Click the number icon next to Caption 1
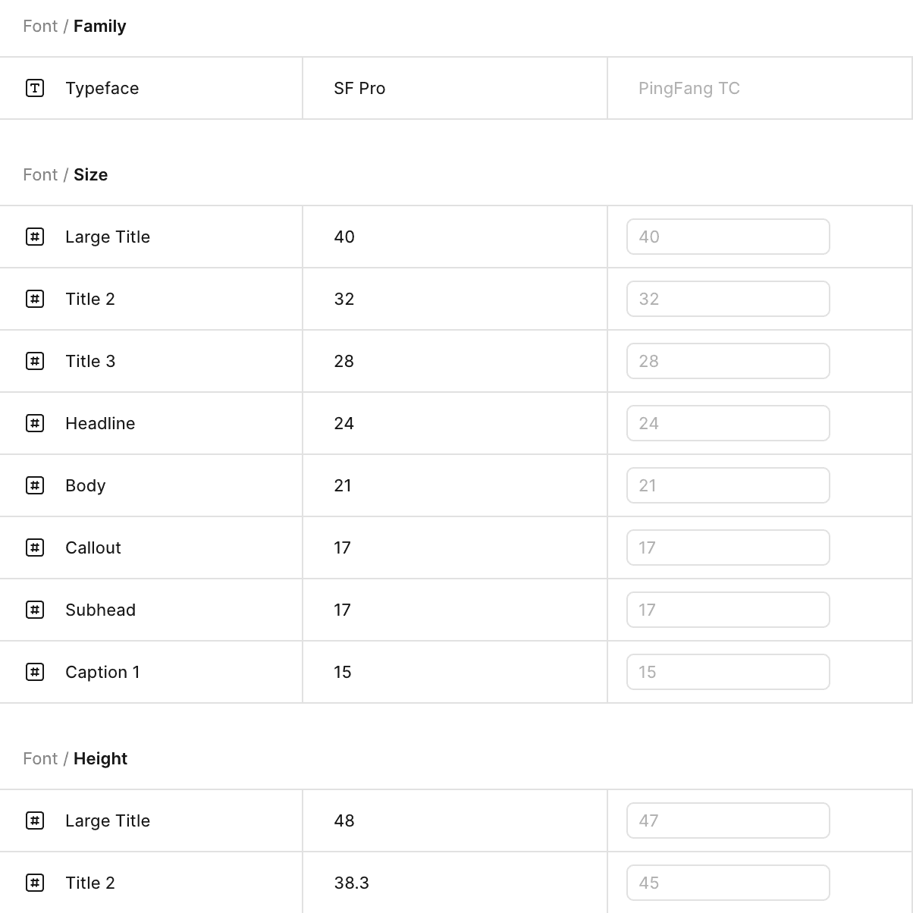The height and width of the screenshot is (913, 913). 35,672
